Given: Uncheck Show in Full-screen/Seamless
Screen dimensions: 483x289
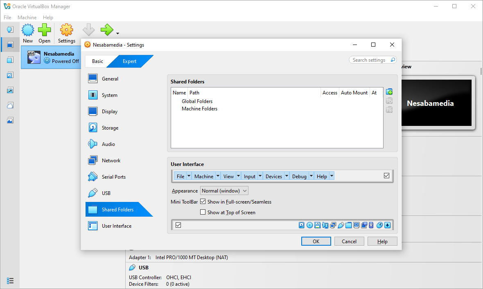Looking at the screenshot, I should pyautogui.click(x=203, y=202).
